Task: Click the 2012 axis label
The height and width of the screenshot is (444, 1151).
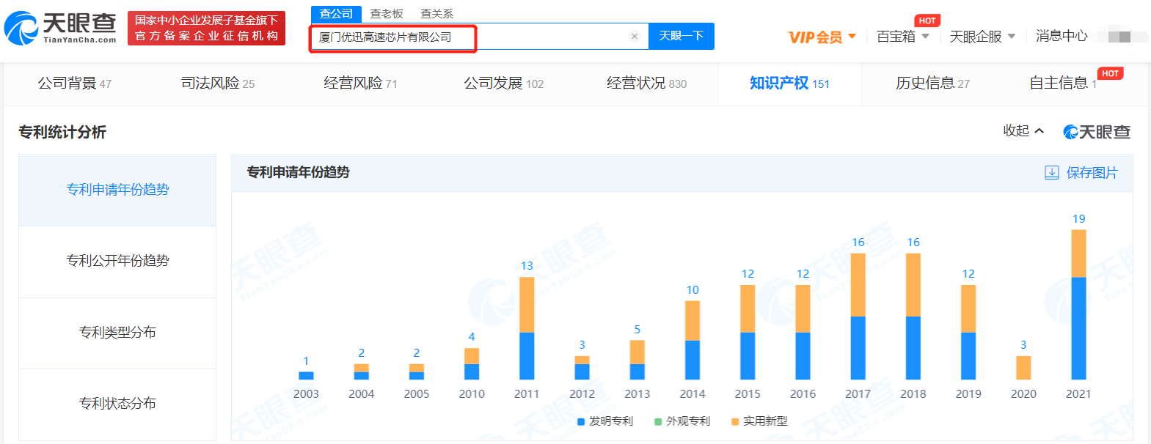Action: [x=582, y=394]
